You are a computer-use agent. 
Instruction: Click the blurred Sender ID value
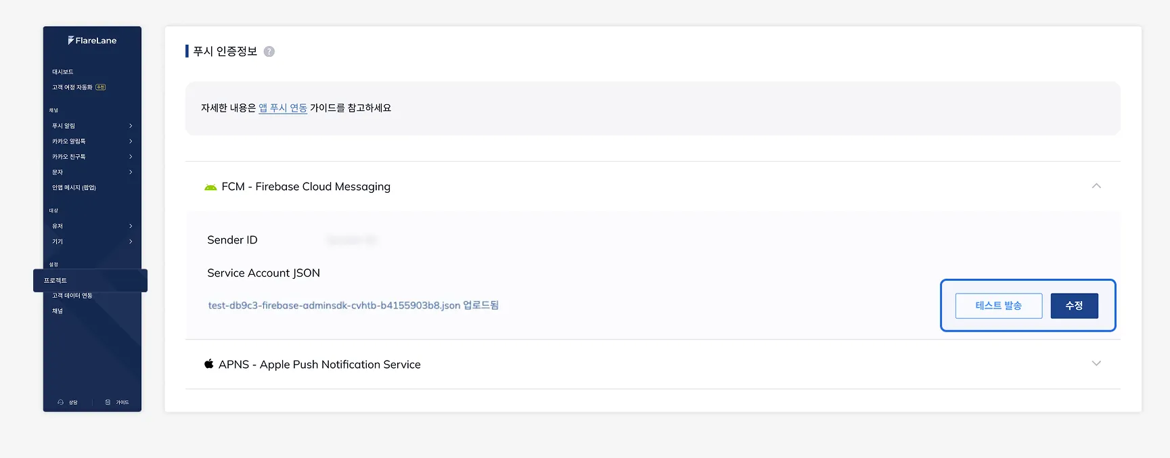tap(351, 240)
